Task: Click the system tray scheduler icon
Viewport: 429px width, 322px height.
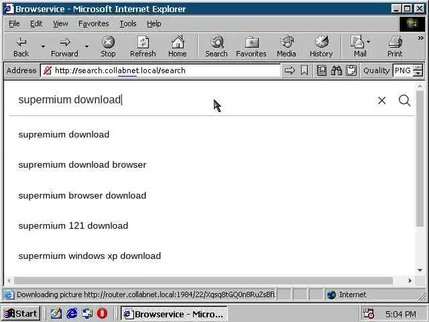Action: pos(368,313)
